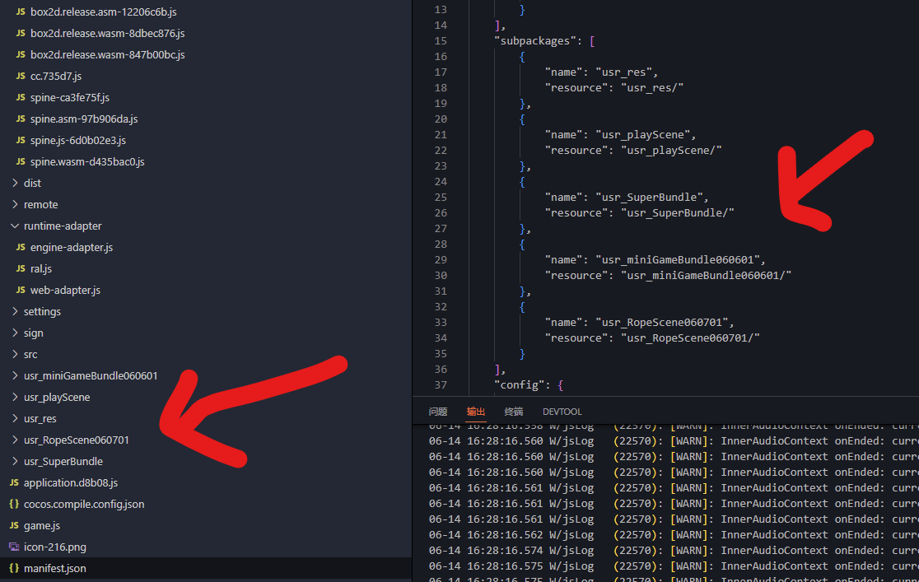Open spine.js-6d0b02e3.js file
This screenshot has height=582, width=919.
coord(78,140)
